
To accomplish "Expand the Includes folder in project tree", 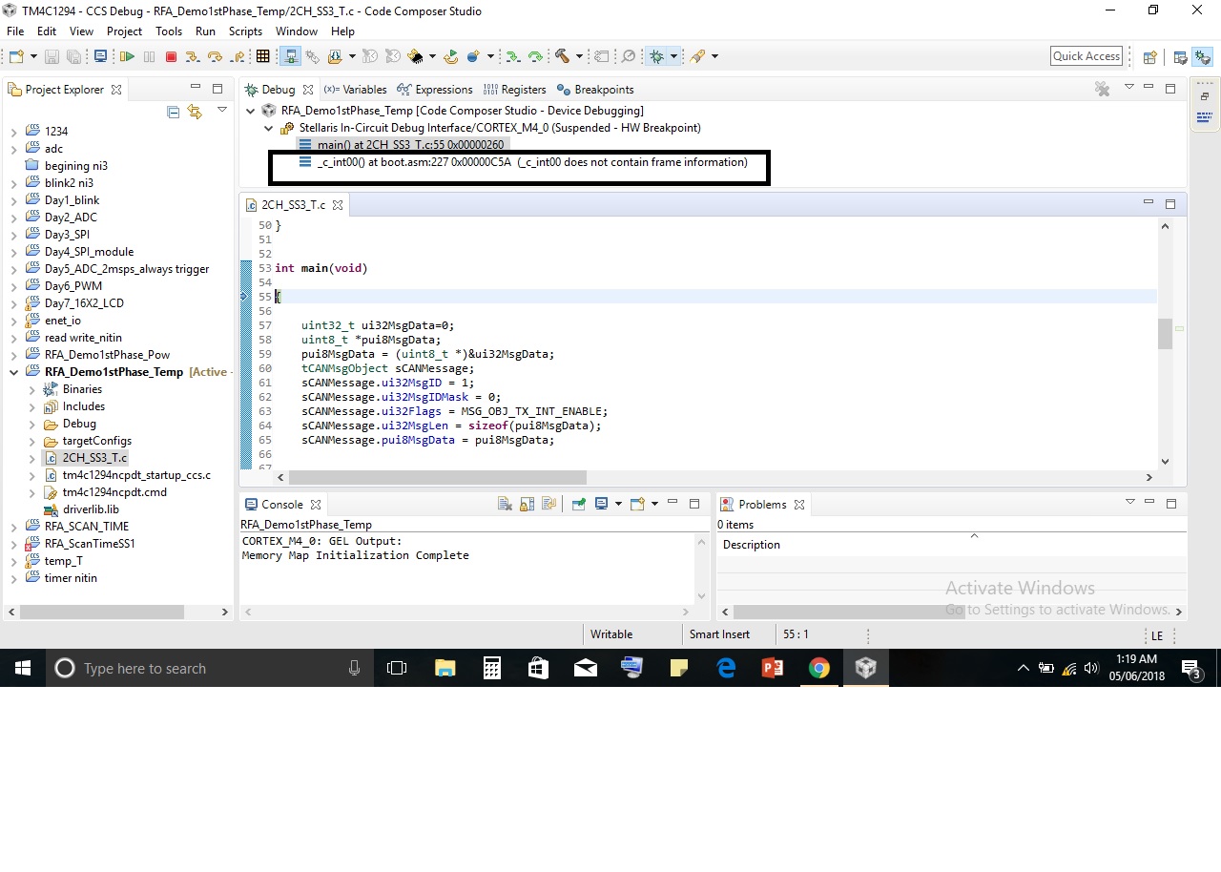I will tap(32, 406).
